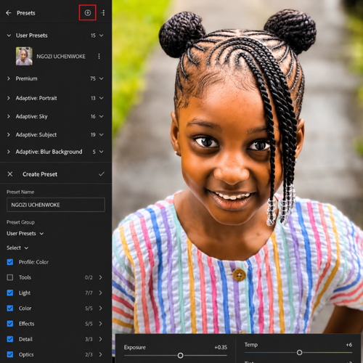Collapse the User Presets group
This screenshot has height=363, width=363.
(9, 36)
